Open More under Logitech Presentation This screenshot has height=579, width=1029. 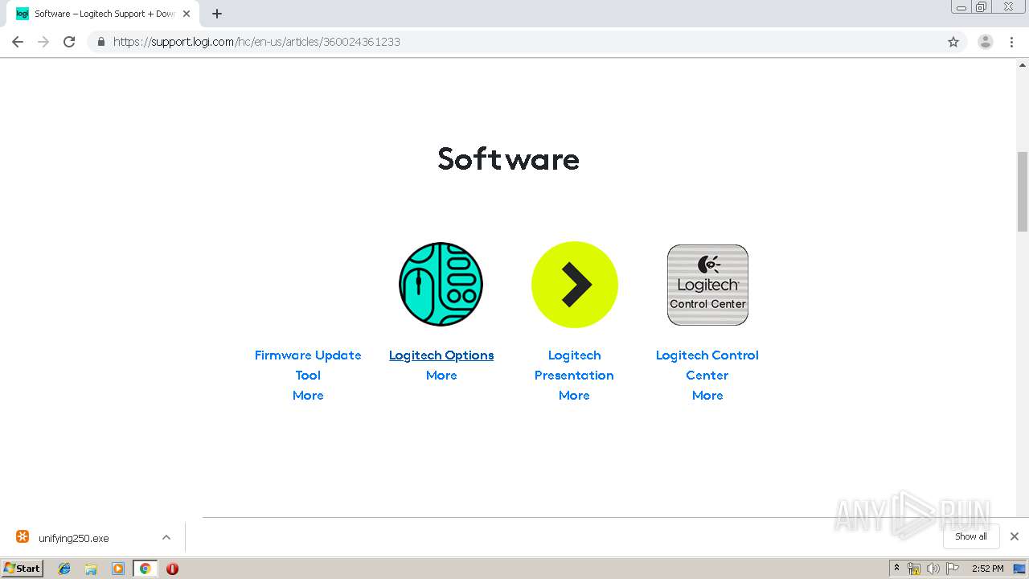[x=574, y=396]
